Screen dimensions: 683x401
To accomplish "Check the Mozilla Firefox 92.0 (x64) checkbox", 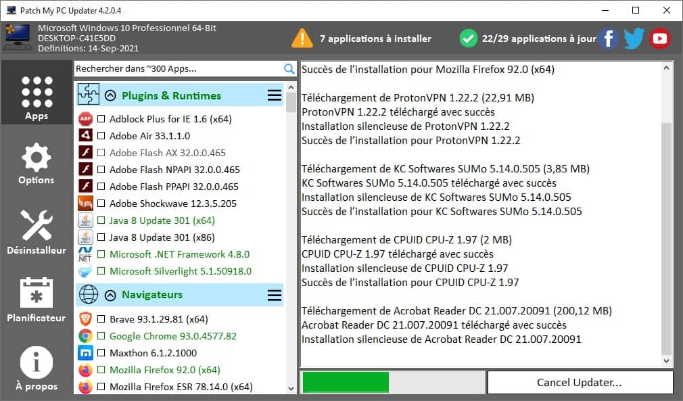I will [101, 370].
